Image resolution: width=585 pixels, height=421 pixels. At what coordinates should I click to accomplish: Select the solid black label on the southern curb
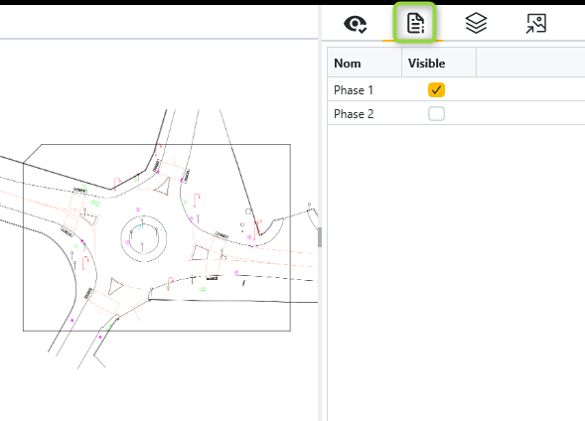point(212,279)
